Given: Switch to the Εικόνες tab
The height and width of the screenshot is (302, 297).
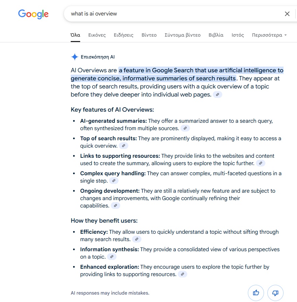Looking at the screenshot, I should [97, 35].
